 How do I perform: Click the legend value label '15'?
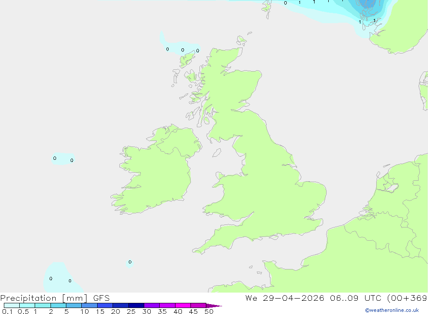[100, 311]
